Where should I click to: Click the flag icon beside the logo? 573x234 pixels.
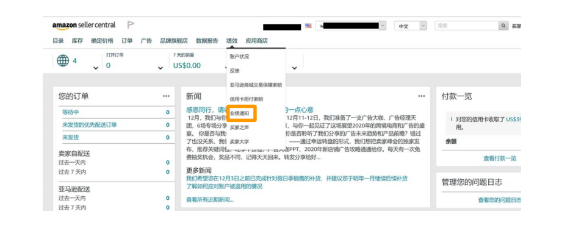click(x=131, y=25)
